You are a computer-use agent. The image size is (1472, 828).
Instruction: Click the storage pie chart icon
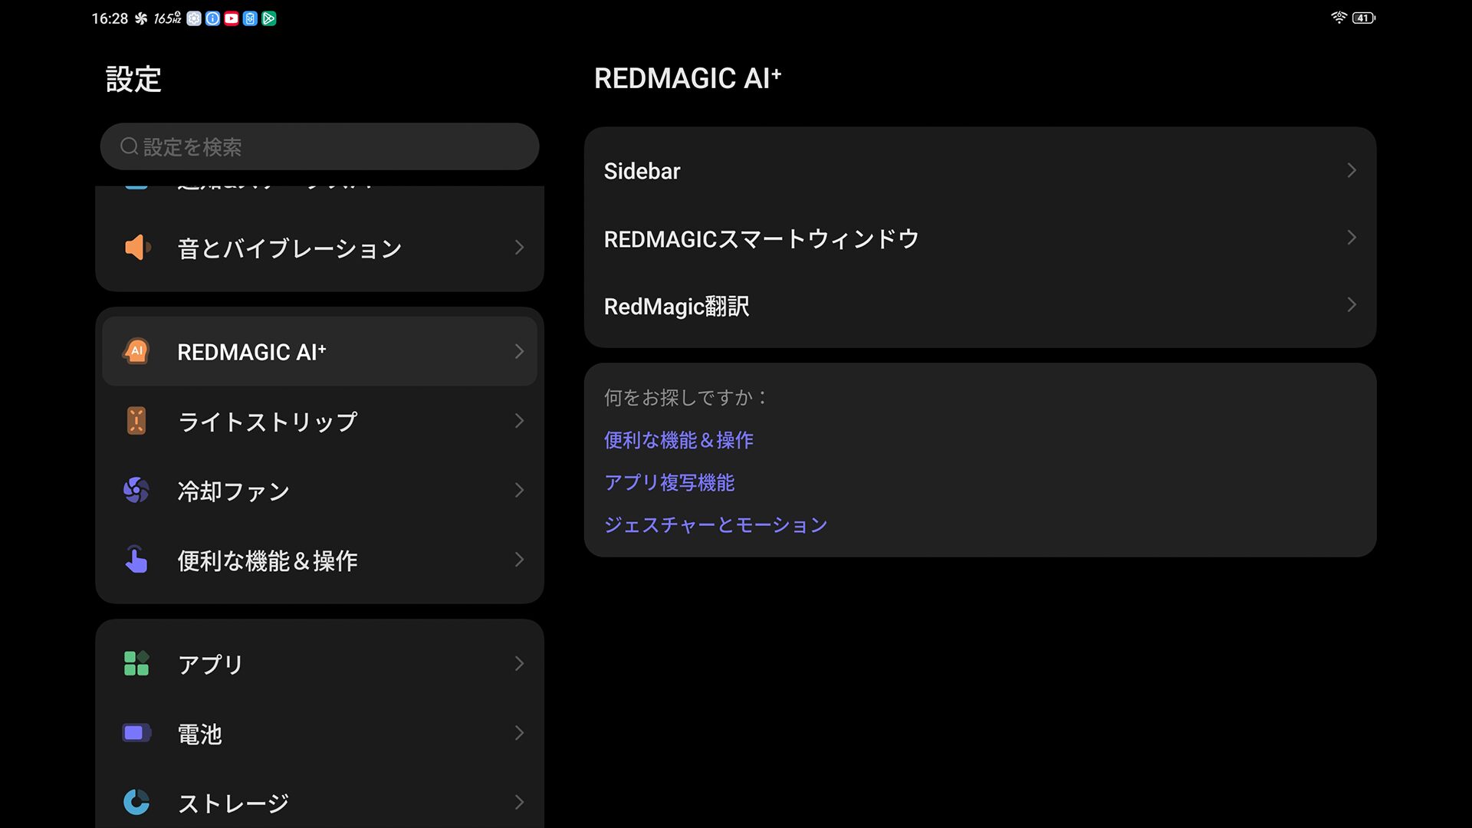[x=136, y=802]
